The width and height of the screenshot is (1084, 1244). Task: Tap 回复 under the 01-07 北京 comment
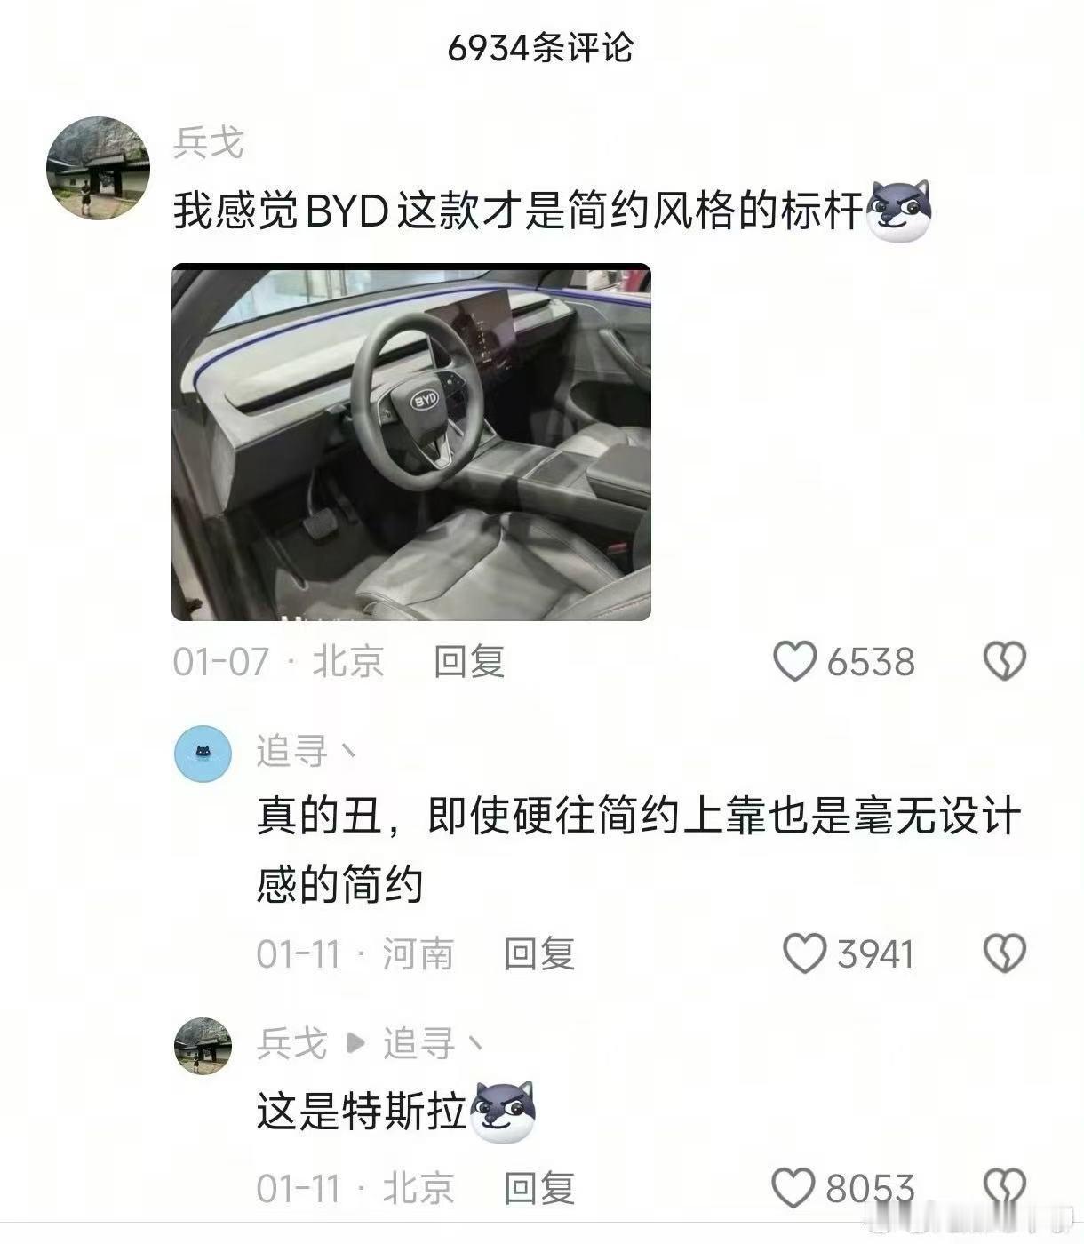[469, 662]
